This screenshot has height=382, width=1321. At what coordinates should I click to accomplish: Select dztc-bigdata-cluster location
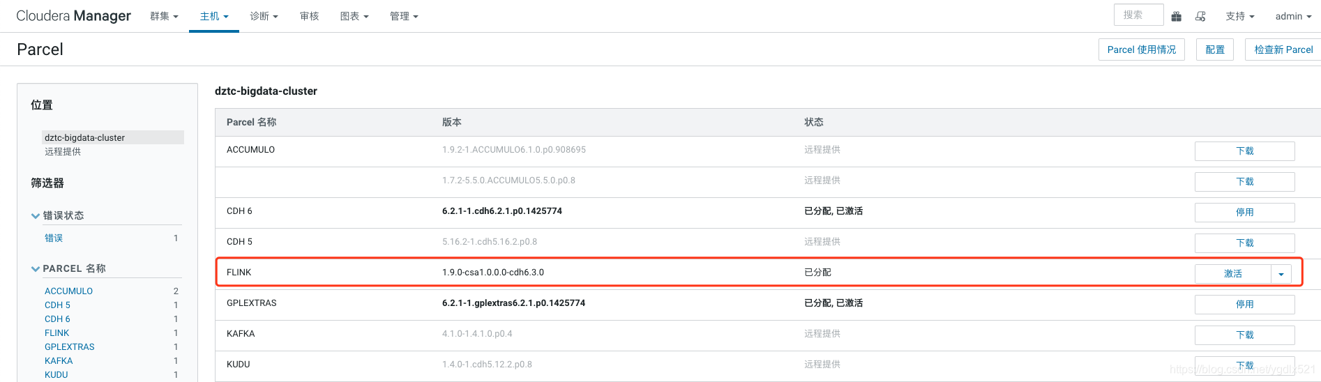click(112, 137)
